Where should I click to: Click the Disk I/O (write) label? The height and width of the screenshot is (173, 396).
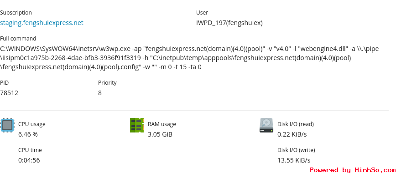(296, 150)
